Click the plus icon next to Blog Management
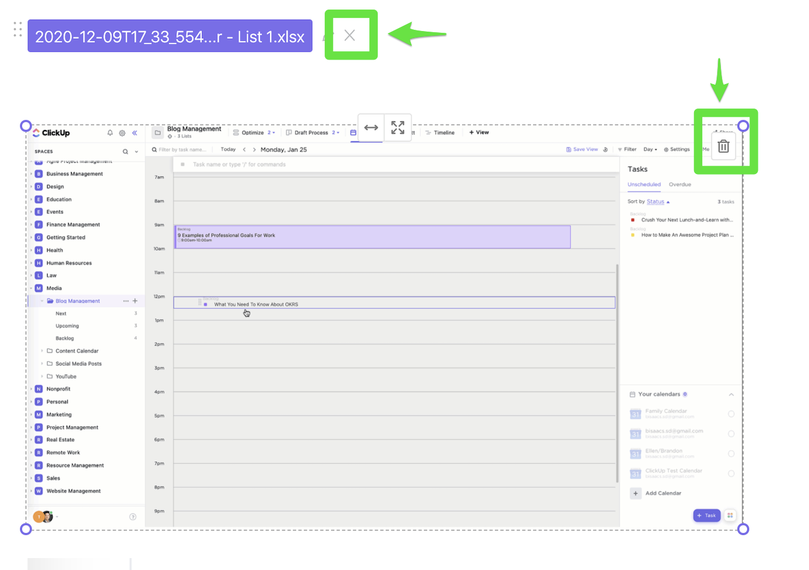This screenshot has height=570, width=809. 135,301
